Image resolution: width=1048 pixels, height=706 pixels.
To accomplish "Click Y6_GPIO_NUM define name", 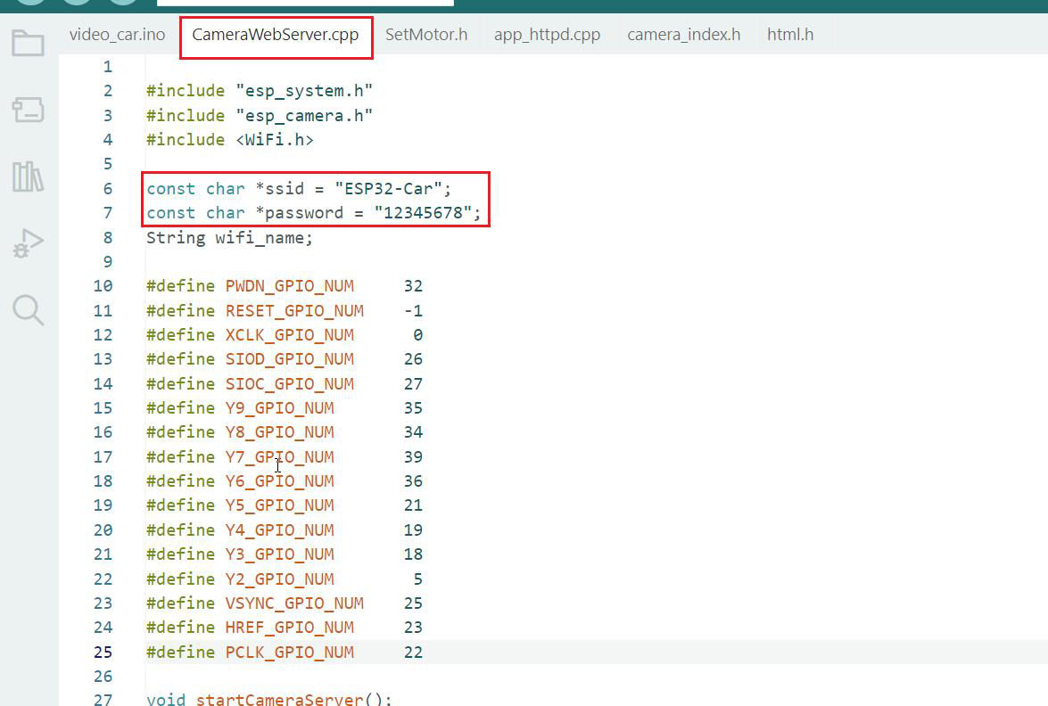I will coord(279,481).
